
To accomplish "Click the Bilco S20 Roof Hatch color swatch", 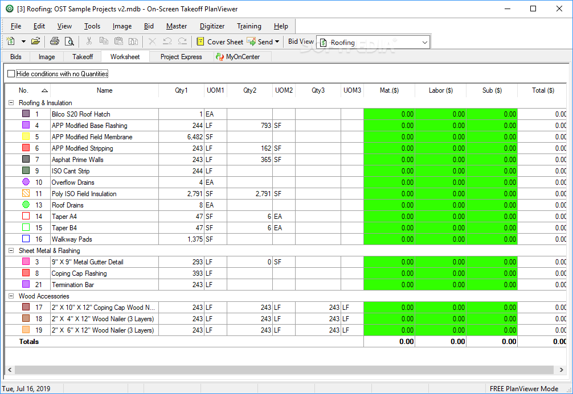I will [x=26, y=114].
